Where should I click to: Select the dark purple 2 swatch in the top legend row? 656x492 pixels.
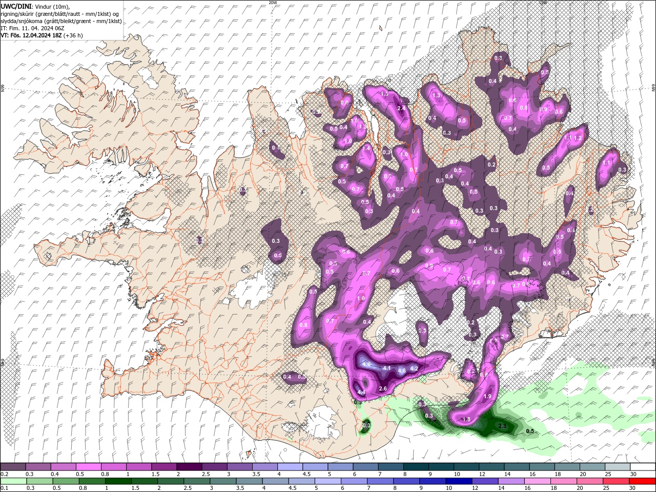(x=189, y=467)
